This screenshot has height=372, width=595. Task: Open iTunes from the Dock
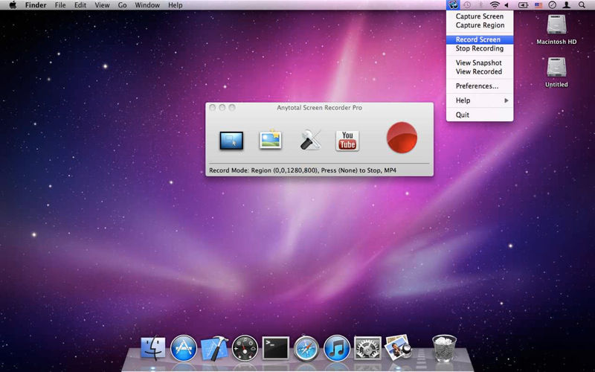pos(337,348)
